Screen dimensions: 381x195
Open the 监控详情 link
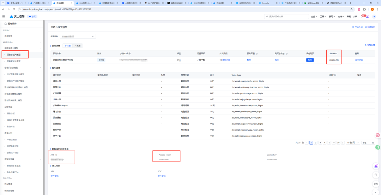[x=359, y=60]
